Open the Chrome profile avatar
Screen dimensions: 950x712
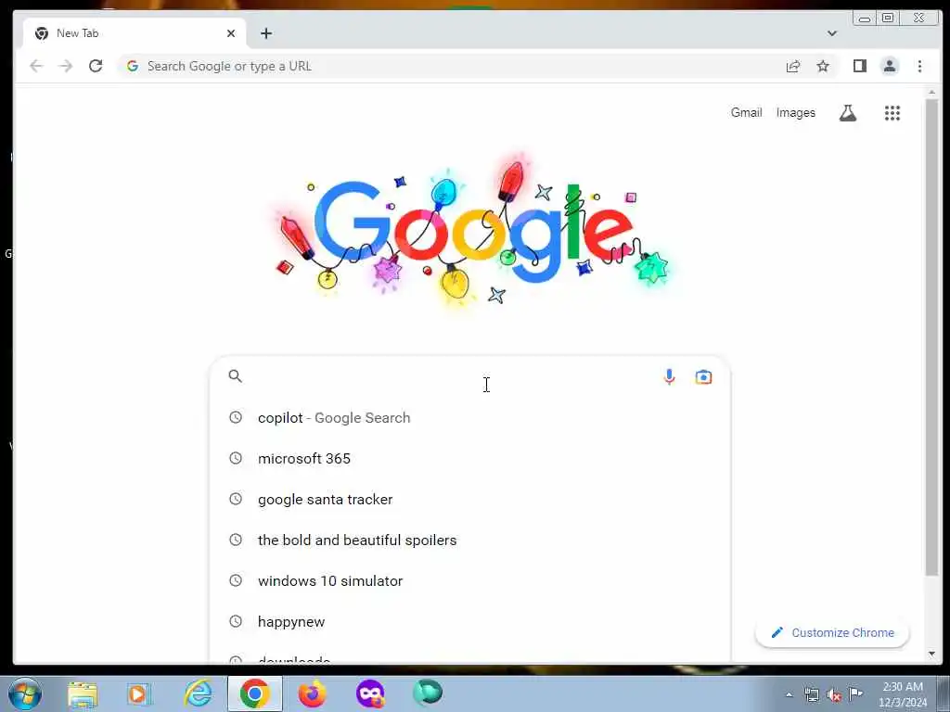coord(889,66)
